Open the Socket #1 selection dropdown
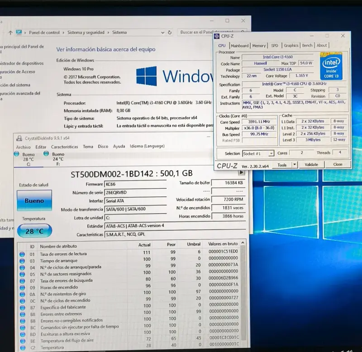The height and width of the screenshot is (352, 362). coord(258,153)
